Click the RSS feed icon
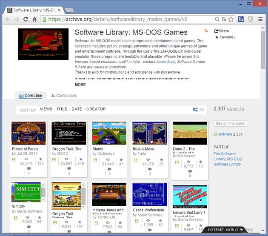Image resolution: width=268 pixels, height=236 pixels. click(206, 31)
